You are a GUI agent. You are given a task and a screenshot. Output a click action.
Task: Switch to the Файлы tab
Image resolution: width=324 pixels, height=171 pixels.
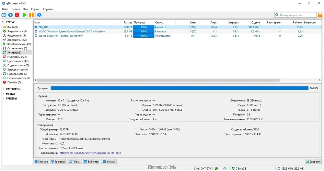pyautogui.click(x=109, y=162)
